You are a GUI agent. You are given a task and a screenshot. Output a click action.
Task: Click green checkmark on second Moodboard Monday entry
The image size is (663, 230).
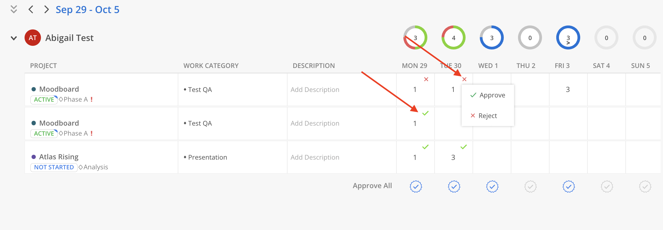pos(426,113)
